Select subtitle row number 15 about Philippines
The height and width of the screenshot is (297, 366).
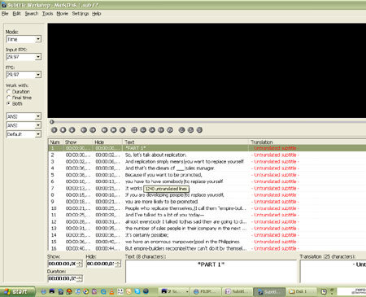(x=207, y=242)
